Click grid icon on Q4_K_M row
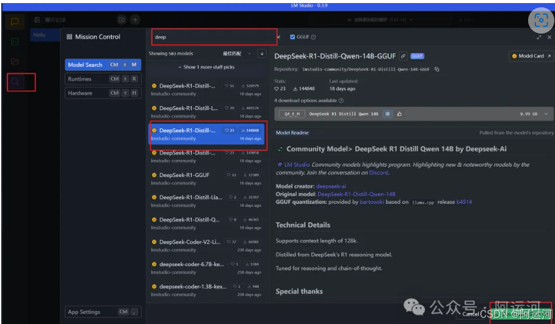The width and height of the screenshot is (555, 324). [388, 114]
